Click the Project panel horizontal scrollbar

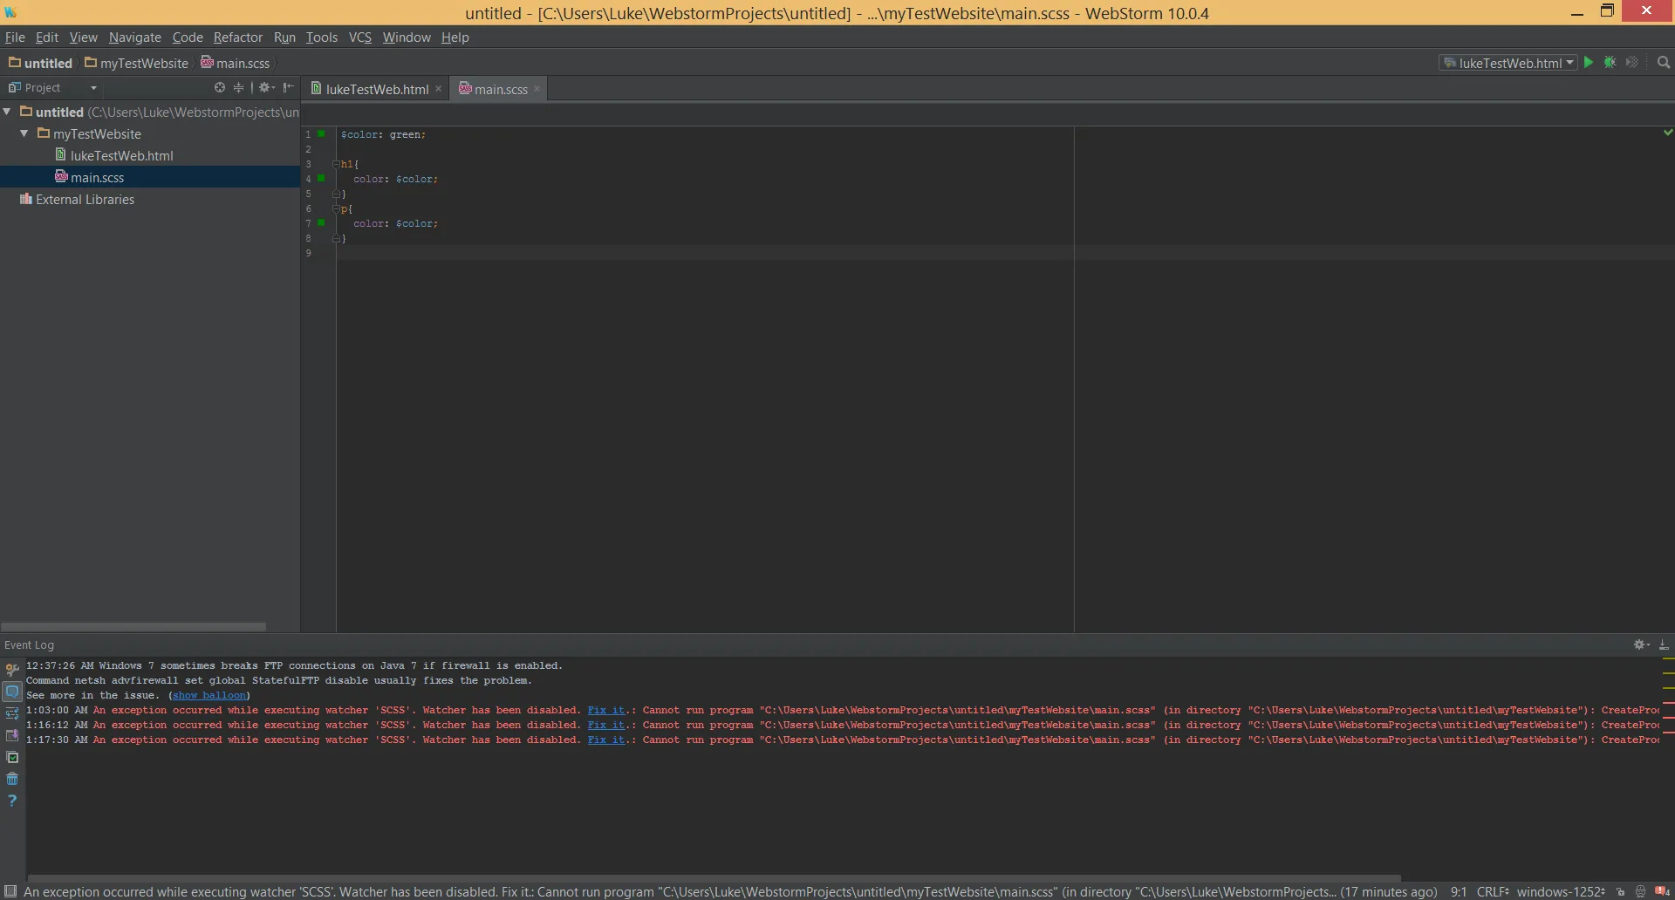click(x=133, y=626)
